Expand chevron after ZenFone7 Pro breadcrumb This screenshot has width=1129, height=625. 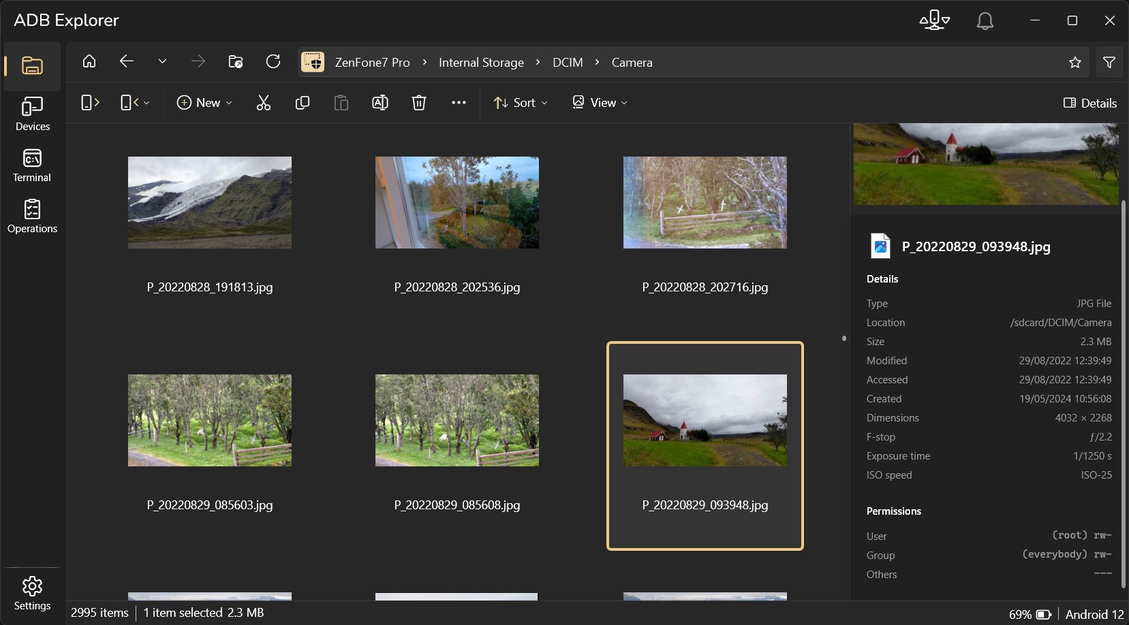click(x=424, y=63)
